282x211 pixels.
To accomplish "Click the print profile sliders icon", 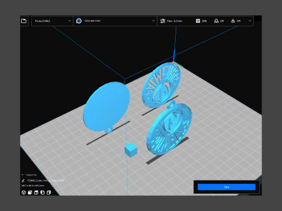I will tap(163, 21).
